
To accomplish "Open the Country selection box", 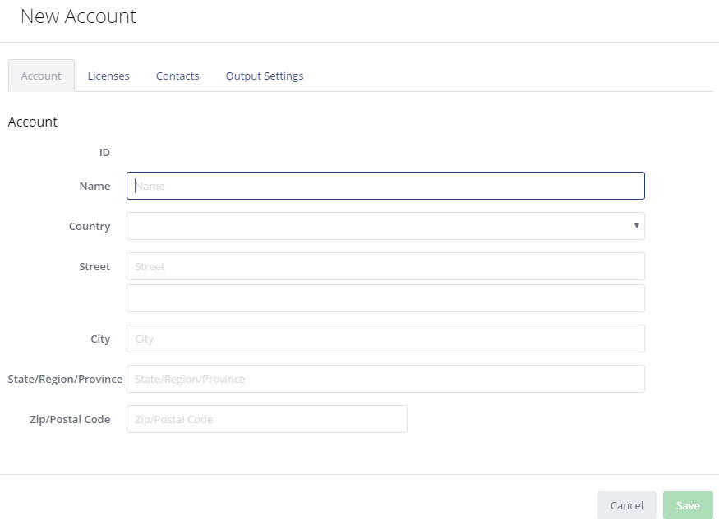I will 385,226.
